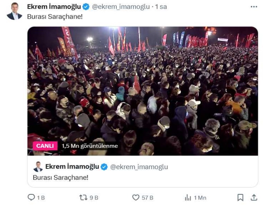Play the Saraçhane crowd live video
This screenshot has width=263, height=205.
click(x=143, y=91)
